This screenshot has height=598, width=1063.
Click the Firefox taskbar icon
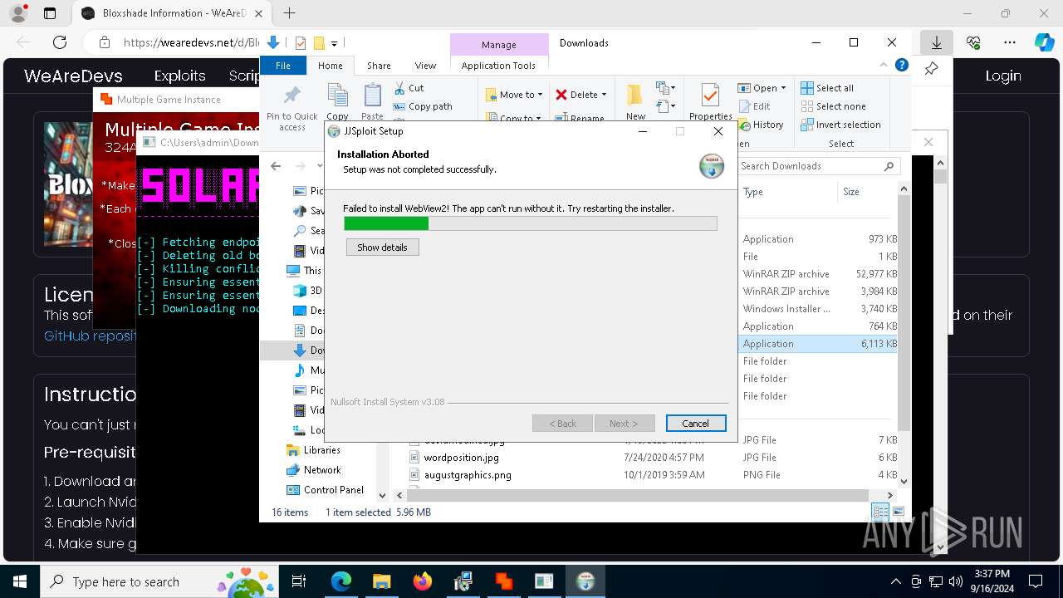point(422,581)
